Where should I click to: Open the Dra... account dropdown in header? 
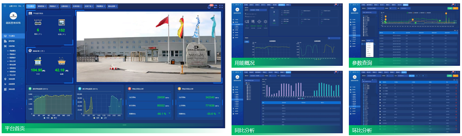21,6
